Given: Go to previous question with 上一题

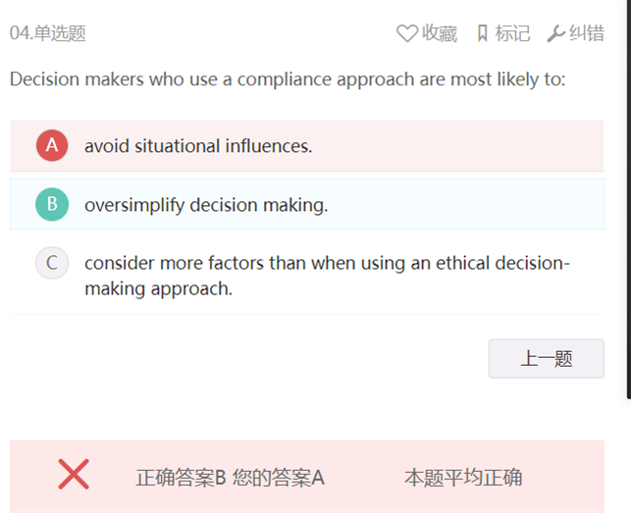Looking at the screenshot, I should 546,358.
